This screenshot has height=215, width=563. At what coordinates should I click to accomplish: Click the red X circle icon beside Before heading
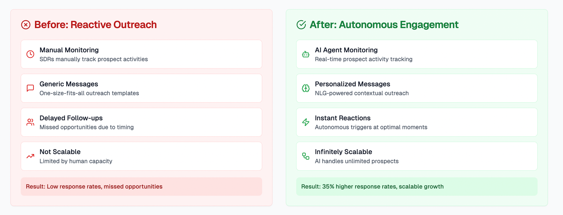(26, 25)
